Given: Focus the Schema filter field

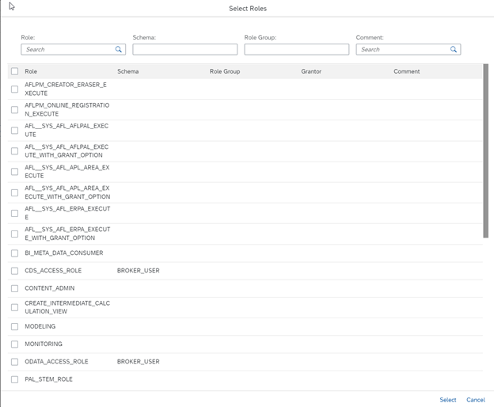Looking at the screenshot, I should (x=185, y=49).
